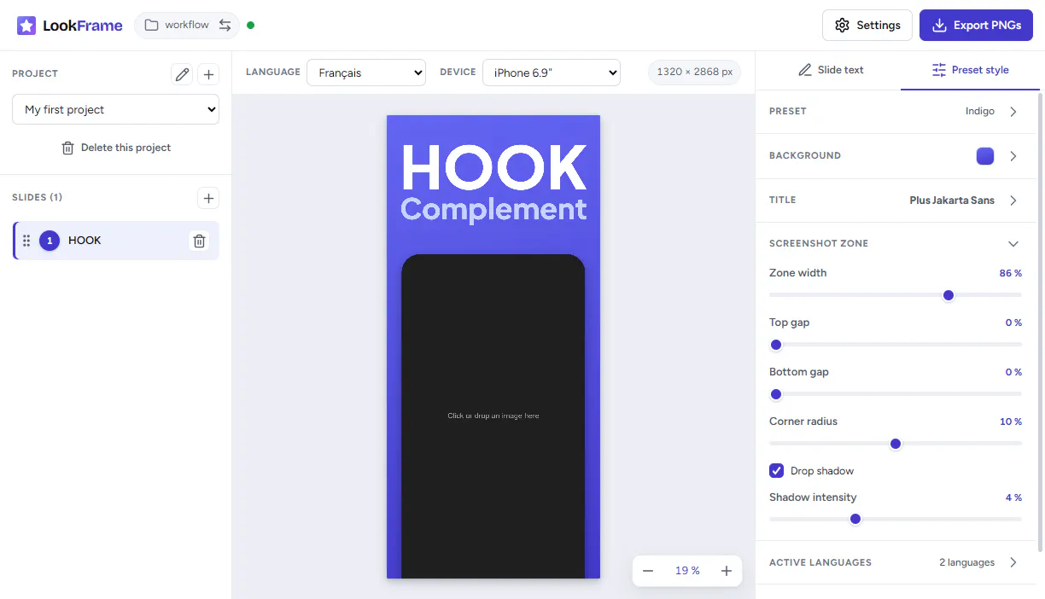Rename project with pencil icon
The width and height of the screenshot is (1045, 599).
pyautogui.click(x=182, y=74)
